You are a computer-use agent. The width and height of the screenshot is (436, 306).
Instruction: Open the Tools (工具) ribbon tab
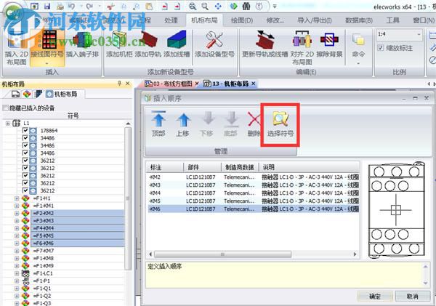[392, 20]
